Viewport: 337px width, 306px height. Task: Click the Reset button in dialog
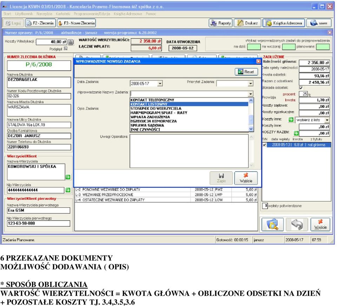pos(246,72)
